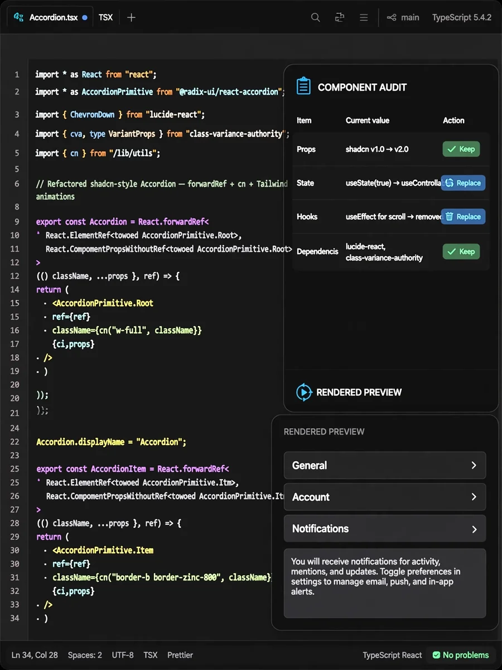Click the TSX language mode in status bar

(x=151, y=655)
